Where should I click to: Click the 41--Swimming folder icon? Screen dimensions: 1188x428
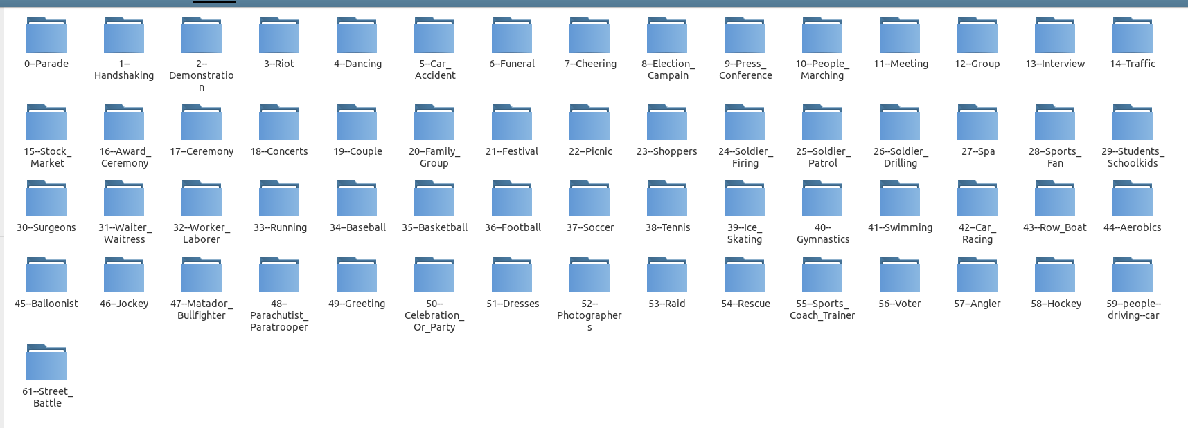(900, 199)
